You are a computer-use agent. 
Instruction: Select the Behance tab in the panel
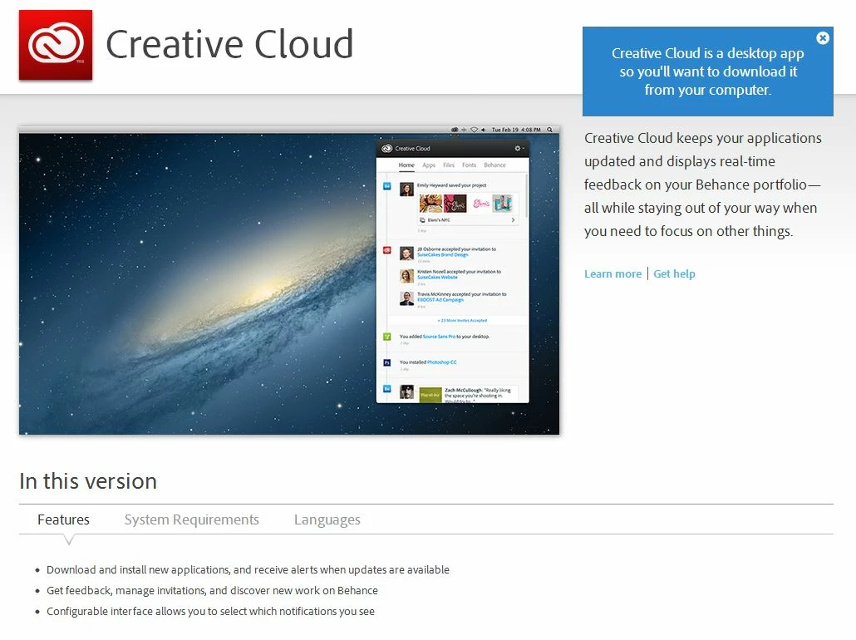click(x=494, y=165)
